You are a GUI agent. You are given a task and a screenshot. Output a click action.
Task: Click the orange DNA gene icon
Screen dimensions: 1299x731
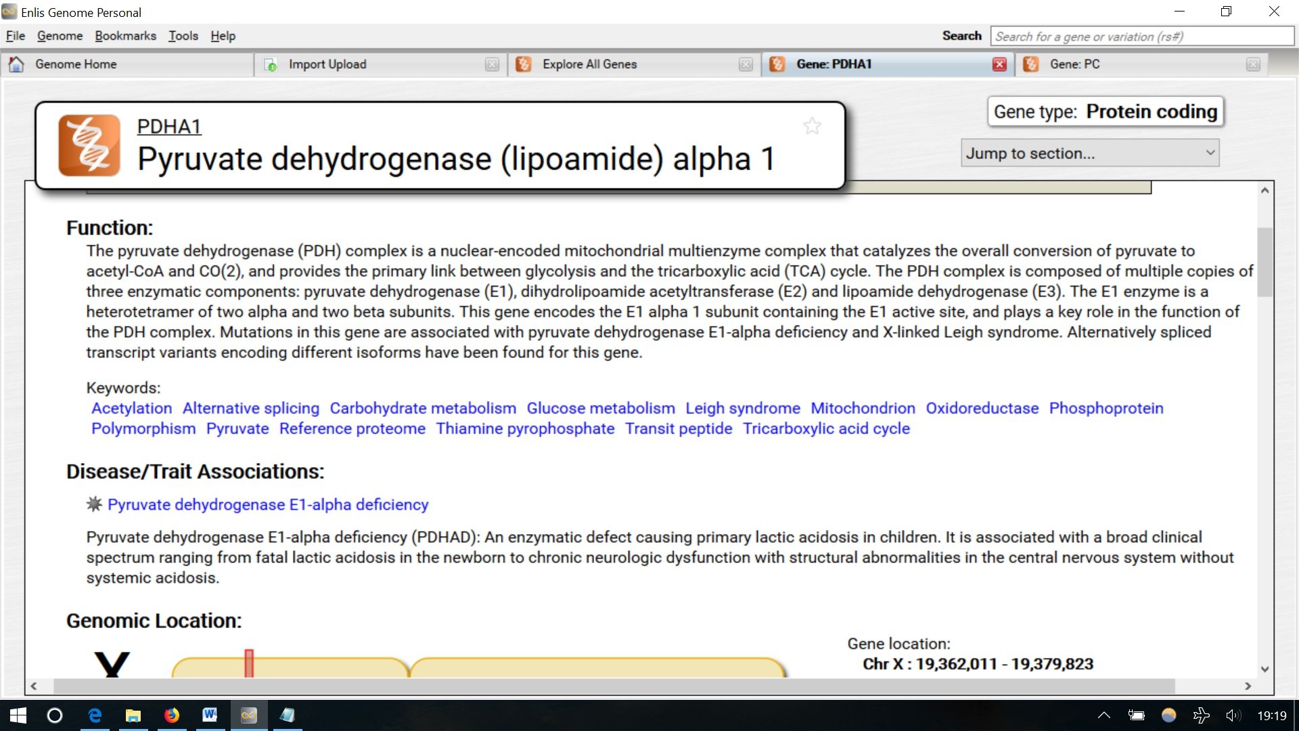point(89,145)
